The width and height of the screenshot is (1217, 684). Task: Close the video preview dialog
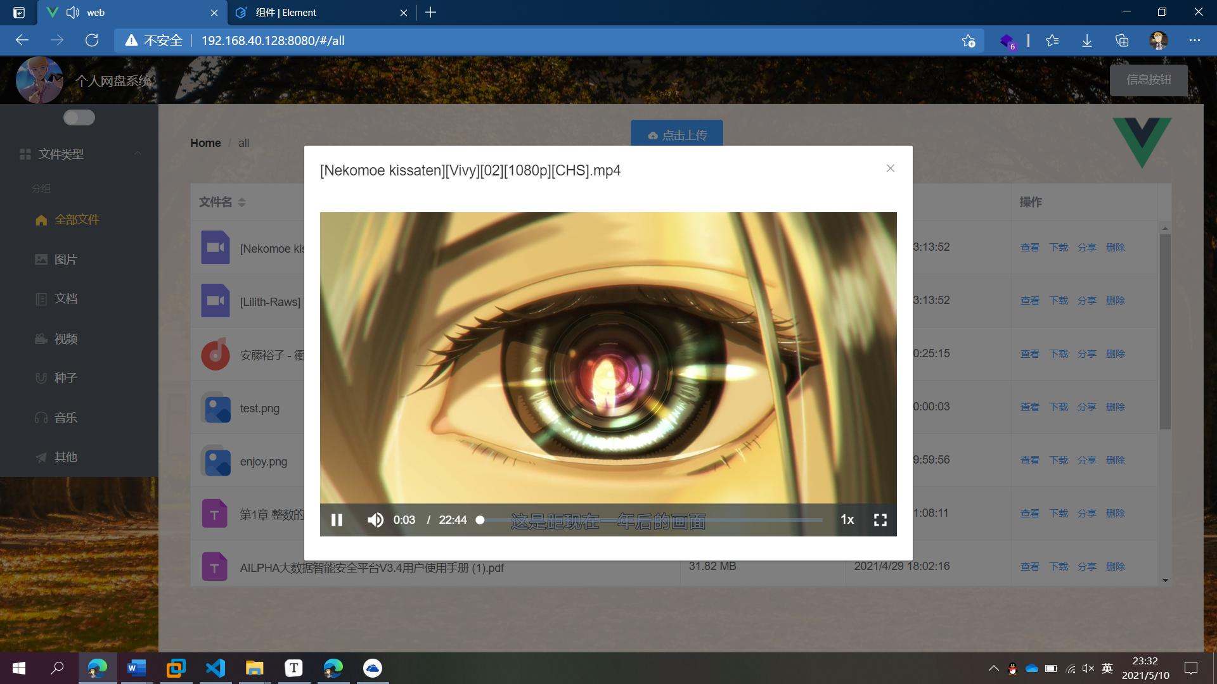point(891,168)
